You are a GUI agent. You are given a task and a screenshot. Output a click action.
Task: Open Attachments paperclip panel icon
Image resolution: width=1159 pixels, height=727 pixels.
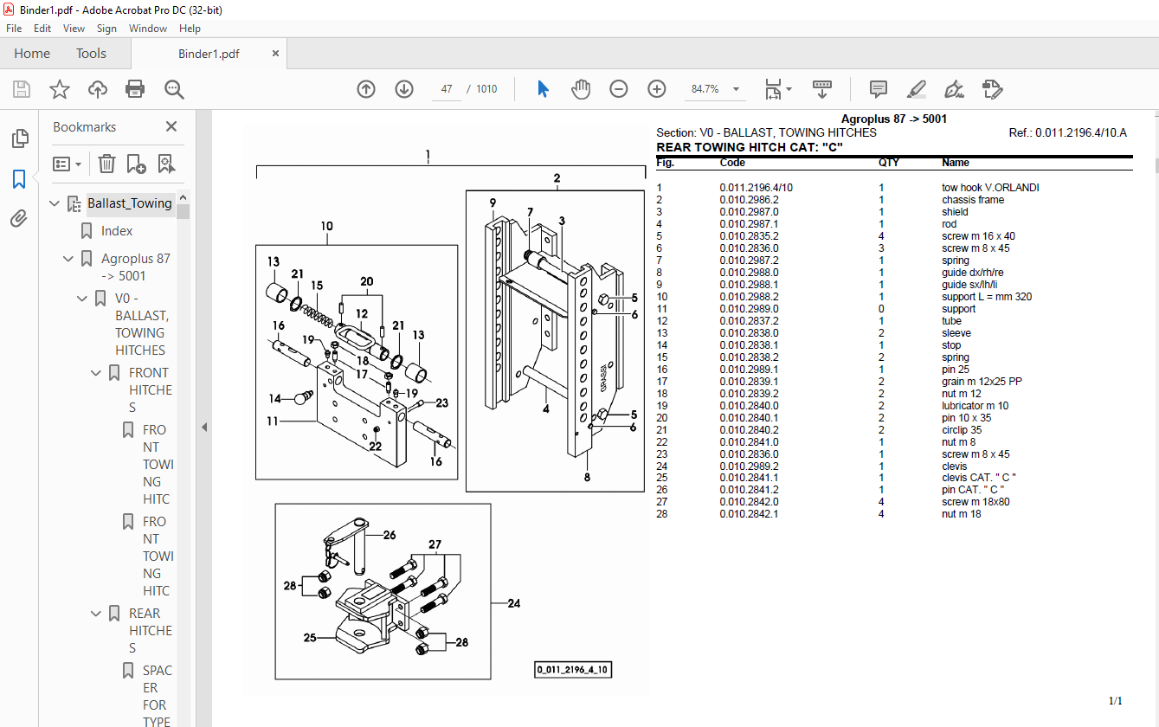(19, 219)
